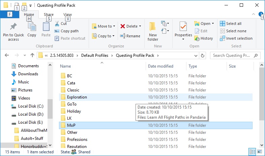Open Move to dropdown
265x156 pixels.
(104, 26)
